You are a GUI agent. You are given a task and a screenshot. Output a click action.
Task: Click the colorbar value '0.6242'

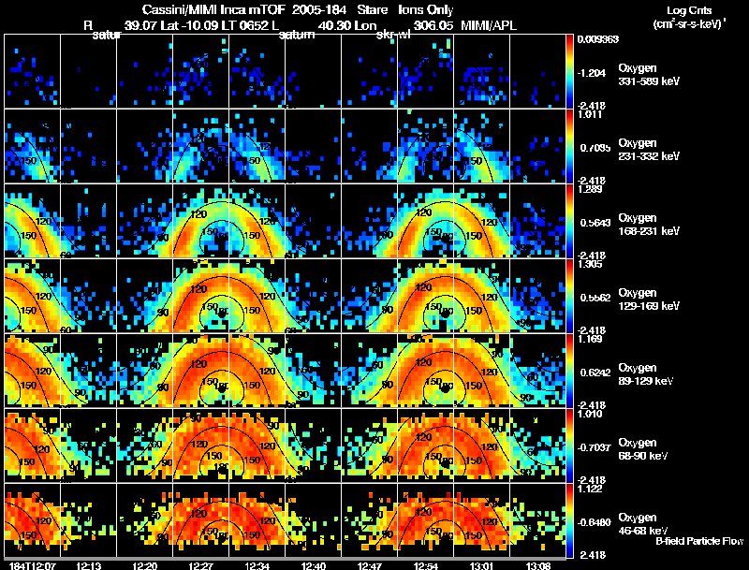point(595,373)
